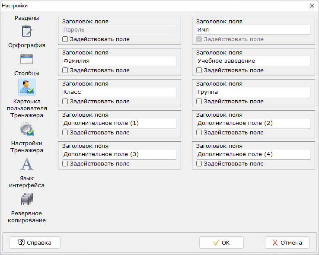
Task: Select the Язык интерфейса letter A icon
Action: (x=27, y=164)
